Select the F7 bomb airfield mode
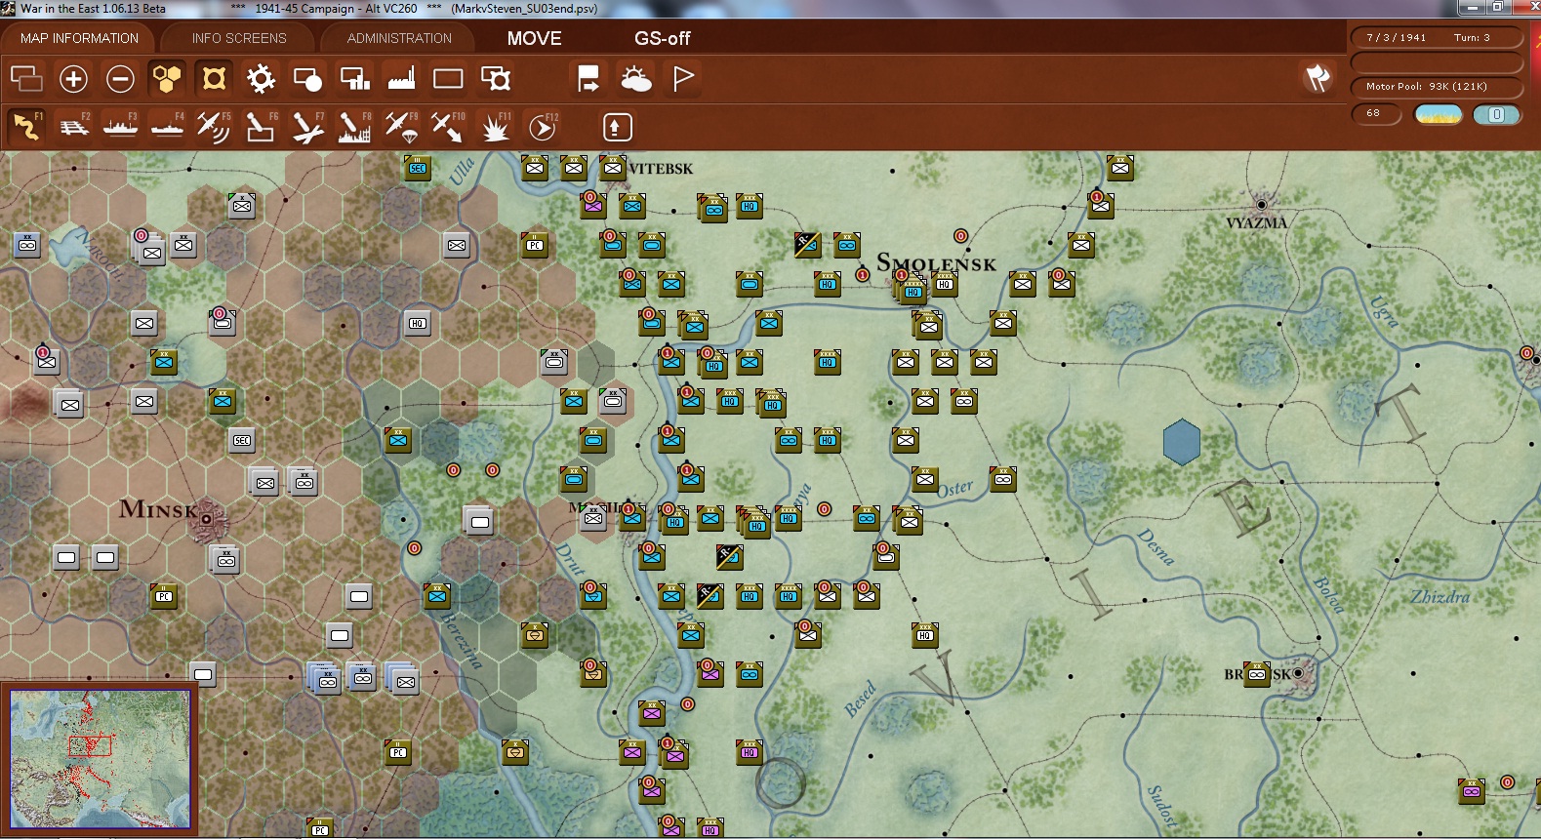The image size is (1541, 839). coord(307,127)
